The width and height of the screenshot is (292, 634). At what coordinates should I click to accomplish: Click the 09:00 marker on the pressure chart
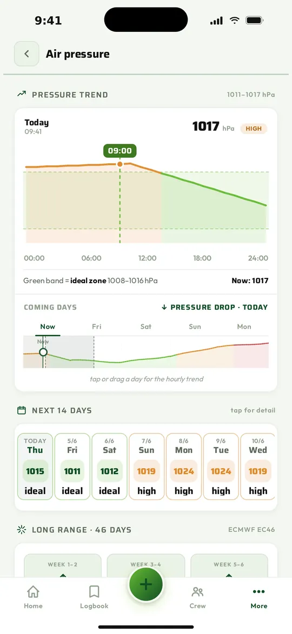pyautogui.click(x=120, y=151)
